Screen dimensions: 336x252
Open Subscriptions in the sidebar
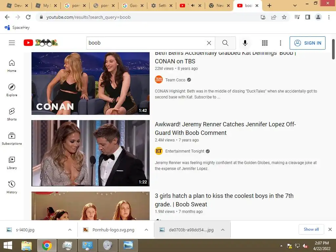click(x=12, y=139)
